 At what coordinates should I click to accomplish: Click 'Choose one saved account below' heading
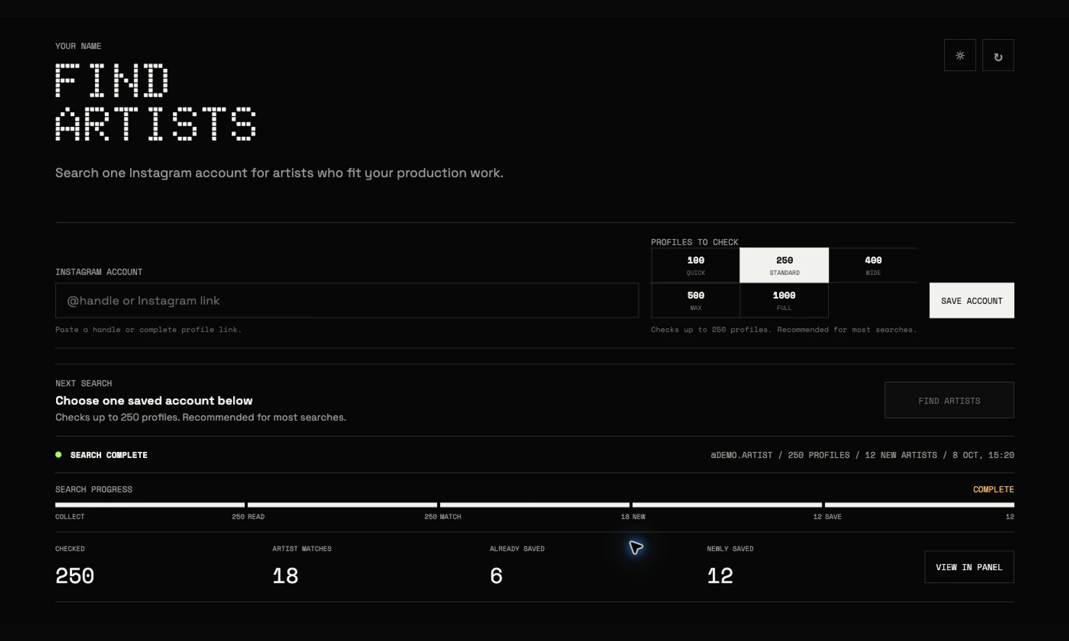coord(154,401)
